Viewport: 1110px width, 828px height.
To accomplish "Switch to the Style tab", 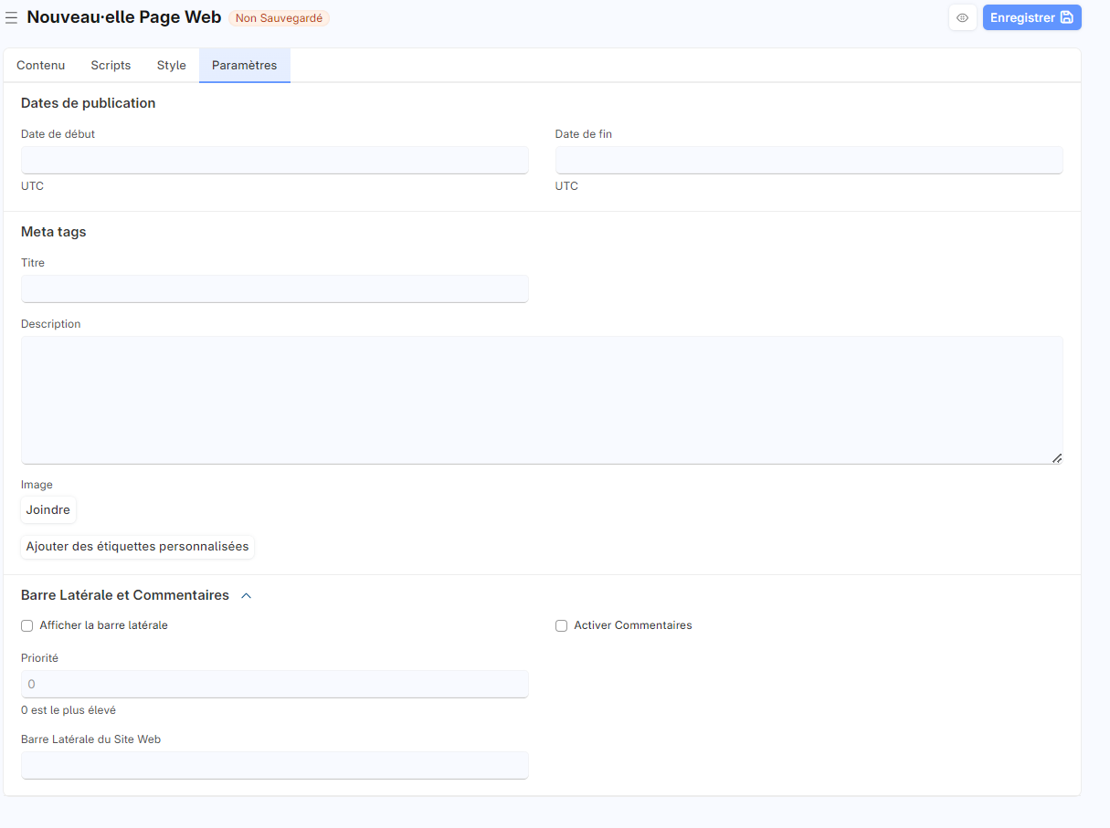I will (172, 66).
